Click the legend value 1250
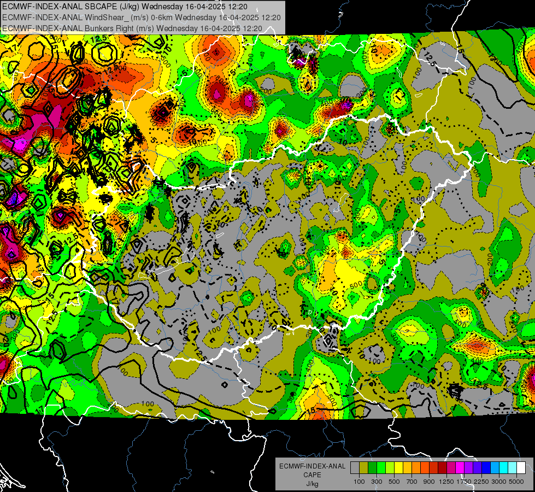The height and width of the screenshot is (492, 535). click(446, 482)
